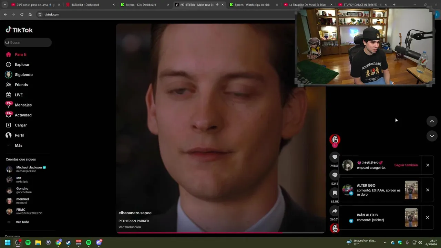Seek using the video progress bar
The image size is (441, 248).
pos(220,232)
